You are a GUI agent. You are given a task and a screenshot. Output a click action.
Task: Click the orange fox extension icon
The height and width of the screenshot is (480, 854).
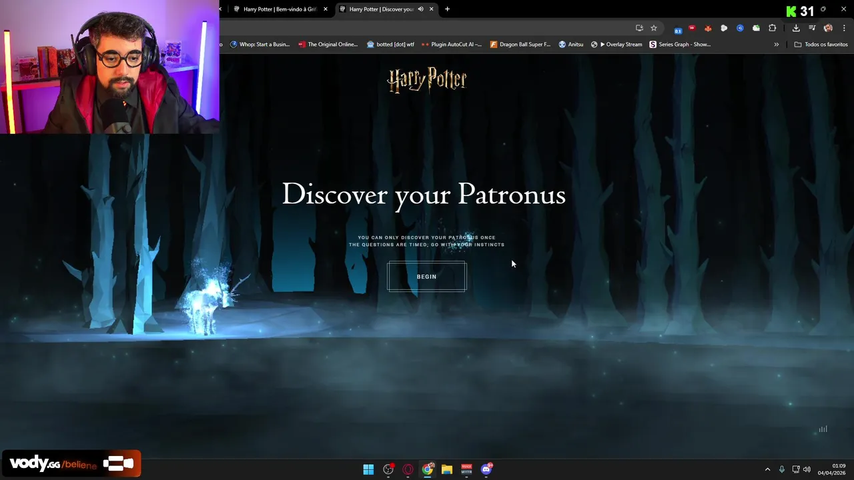tap(708, 28)
